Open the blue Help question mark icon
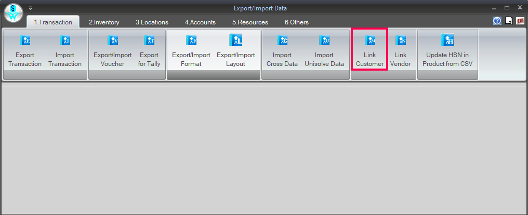The width and height of the screenshot is (528, 215). [497, 21]
